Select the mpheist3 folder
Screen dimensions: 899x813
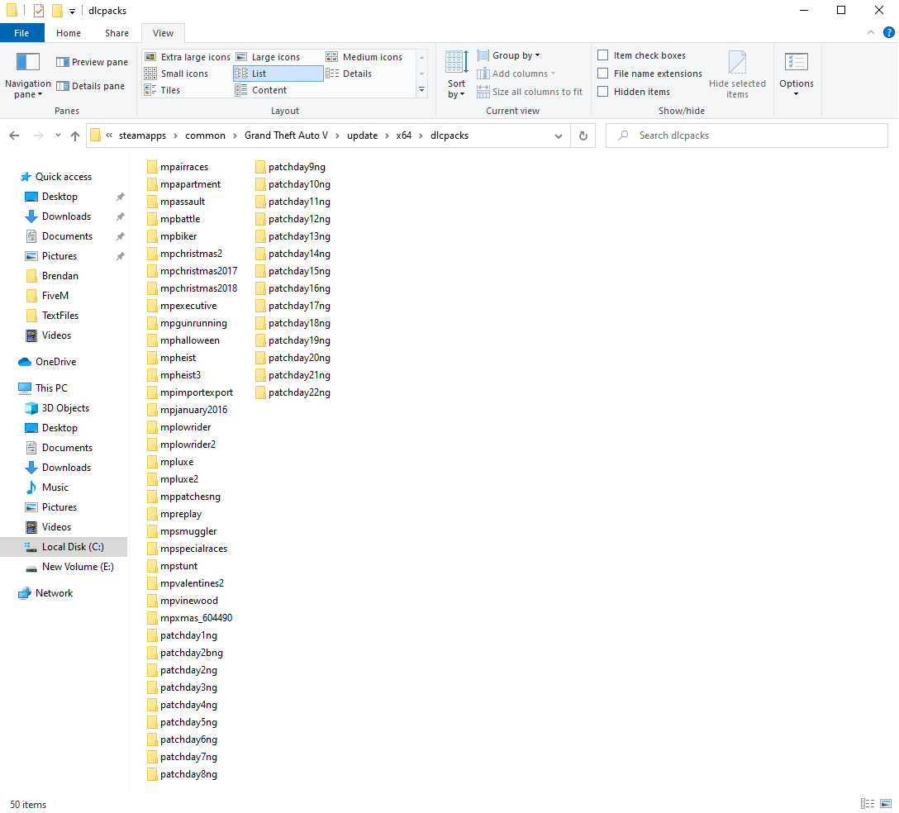click(180, 375)
